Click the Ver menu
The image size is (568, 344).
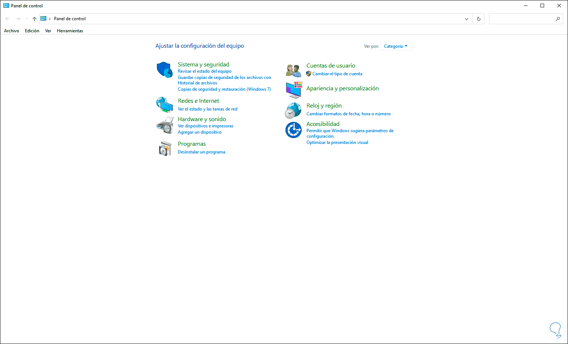(x=48, y=31)
